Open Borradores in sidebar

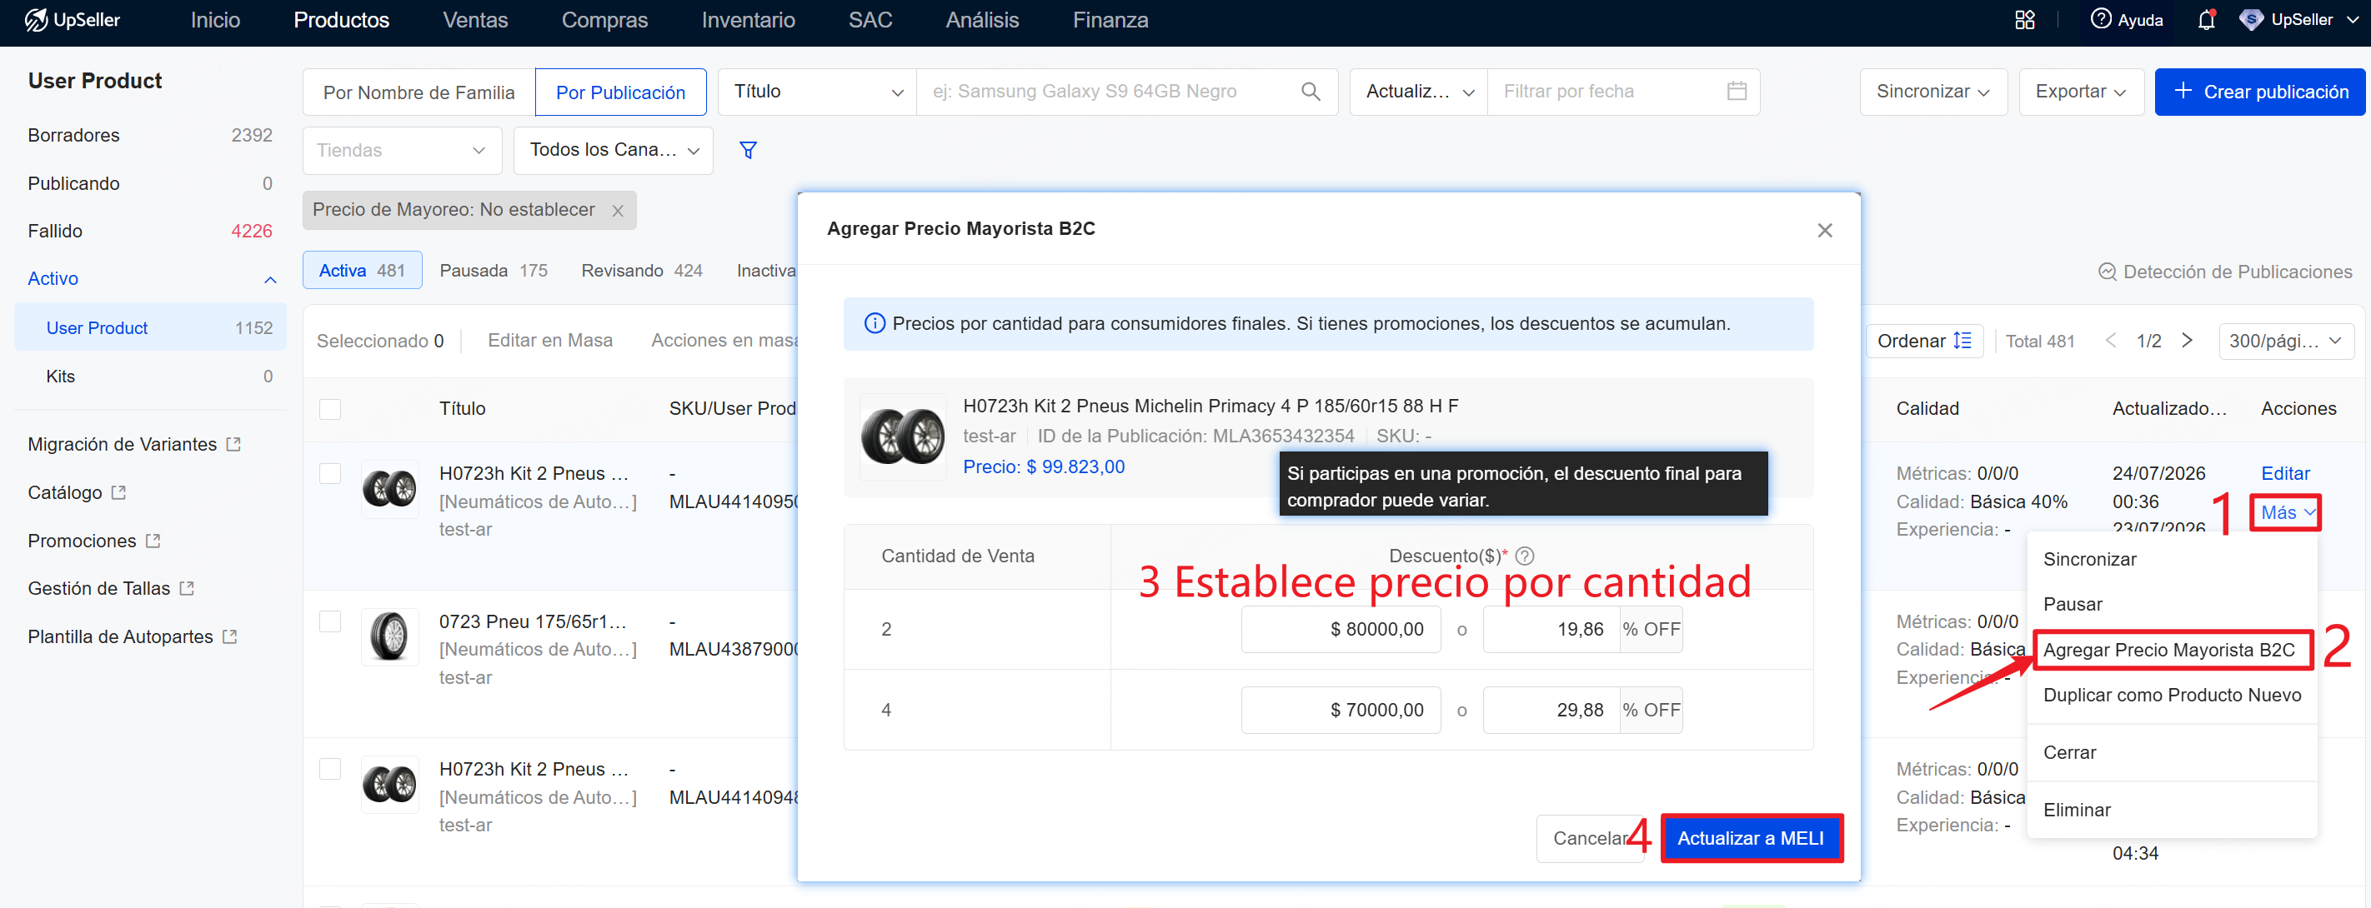pos(150,135)
